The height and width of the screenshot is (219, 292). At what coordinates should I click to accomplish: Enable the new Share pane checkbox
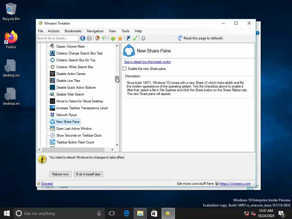[x=124, y=69]
